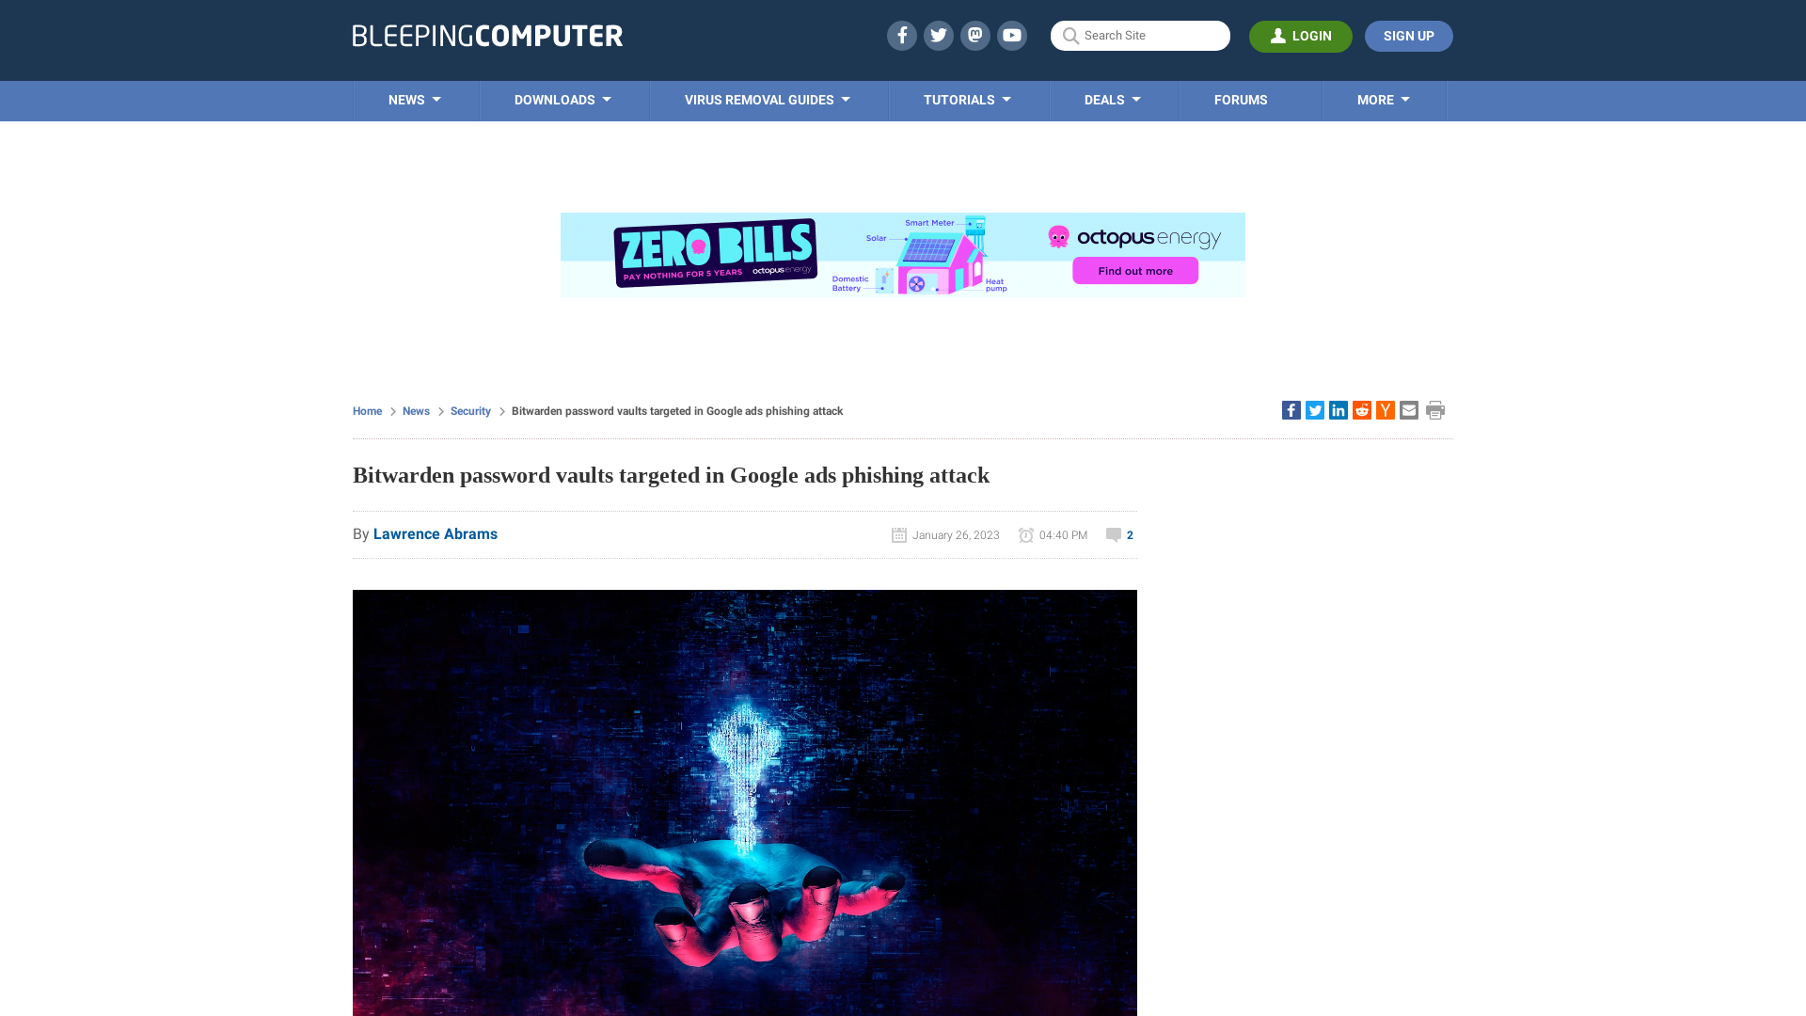Click the Search Site input field
Screen dimensions: 1806x1016
tap(1141, 35)
